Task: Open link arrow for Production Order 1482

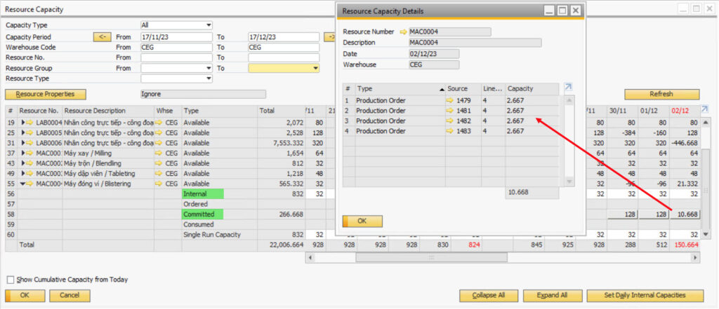Action: (x=449, y=121)
